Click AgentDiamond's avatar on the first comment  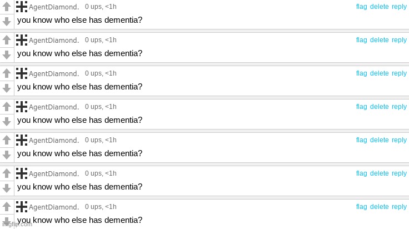[22, 7]
